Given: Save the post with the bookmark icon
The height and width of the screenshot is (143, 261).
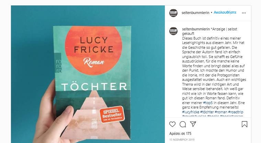Looking at the screenshot, I should pyautogui.click(x=245, y=124).
